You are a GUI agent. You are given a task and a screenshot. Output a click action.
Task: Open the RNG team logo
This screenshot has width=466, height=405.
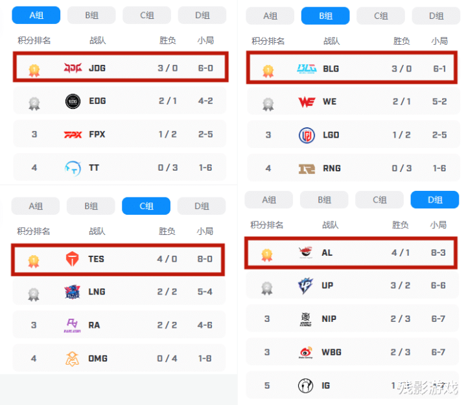pyautogui.click(x=307, y=169)
